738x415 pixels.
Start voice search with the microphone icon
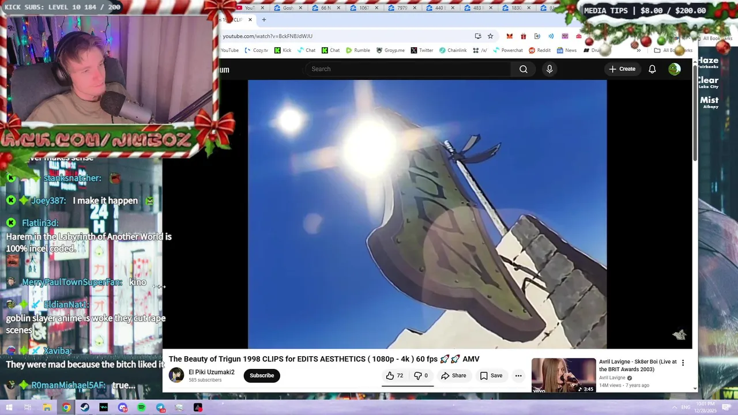(549, 69)
